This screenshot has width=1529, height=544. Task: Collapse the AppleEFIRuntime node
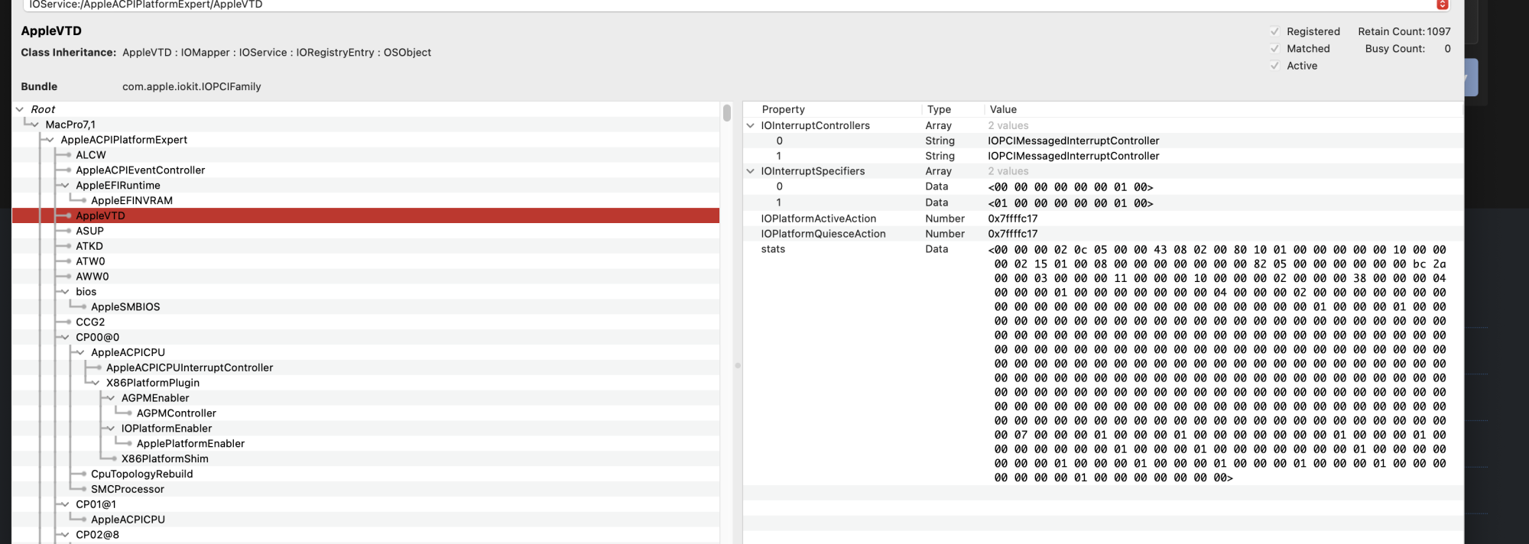pos(66,186)
